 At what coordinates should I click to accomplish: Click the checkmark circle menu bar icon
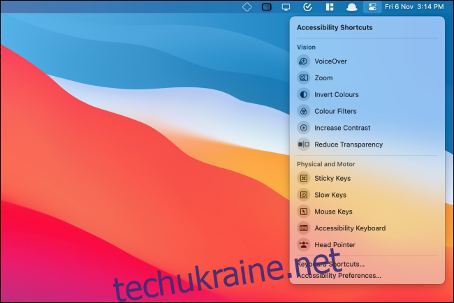[x=307, y=7]
